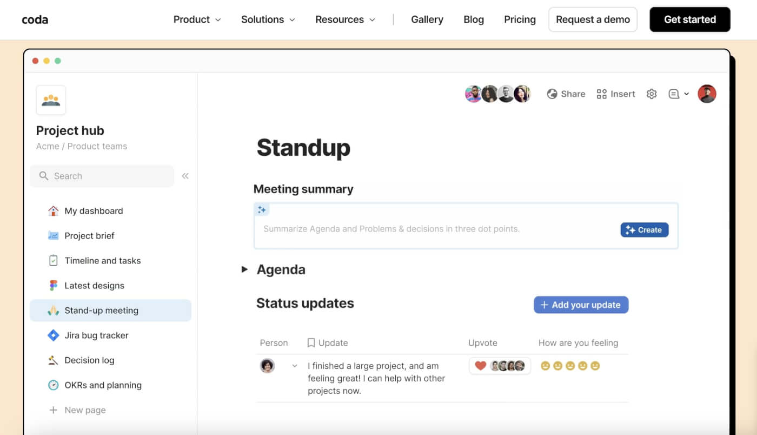Open the comments dropdown near the avatar
757x435 pixels.
(678, 94)
